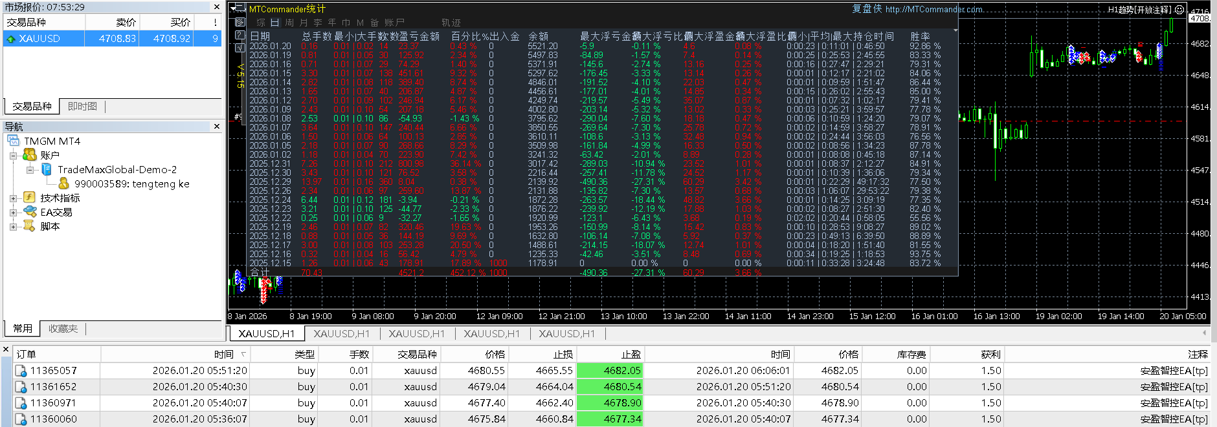Click the 脚本 scripts scroll icon
The width and height of the screenshot is (1217, 427).
click(x=30, y=226)
